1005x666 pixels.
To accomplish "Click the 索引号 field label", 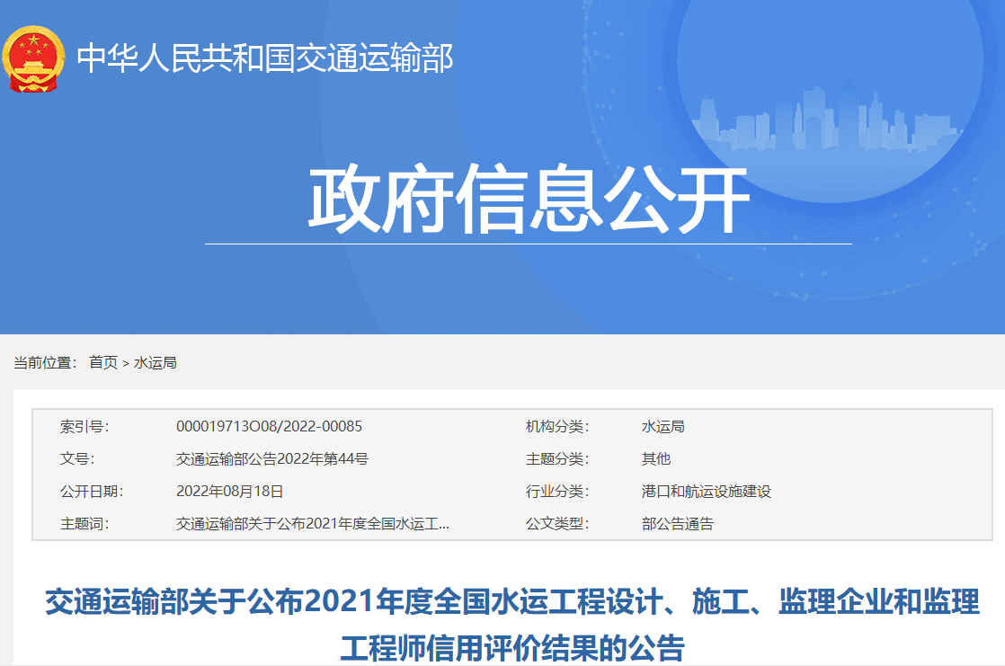I will (x=84, y=426).
